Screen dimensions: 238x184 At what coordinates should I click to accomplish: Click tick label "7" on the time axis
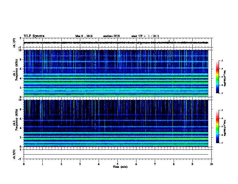155,164
